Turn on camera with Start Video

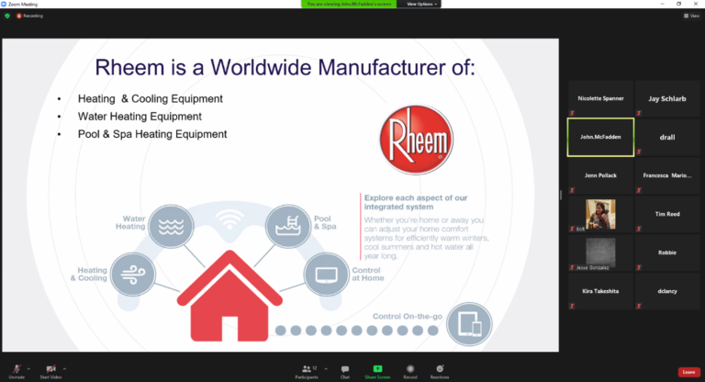pos(50,372)
